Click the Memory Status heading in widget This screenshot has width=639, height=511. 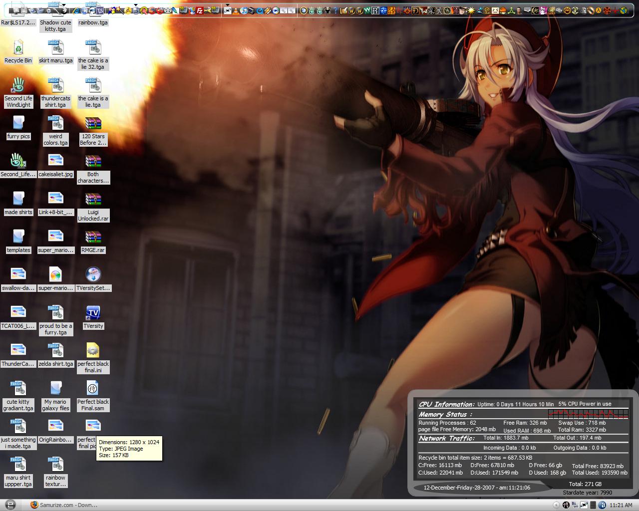click(x=445, y=414)
